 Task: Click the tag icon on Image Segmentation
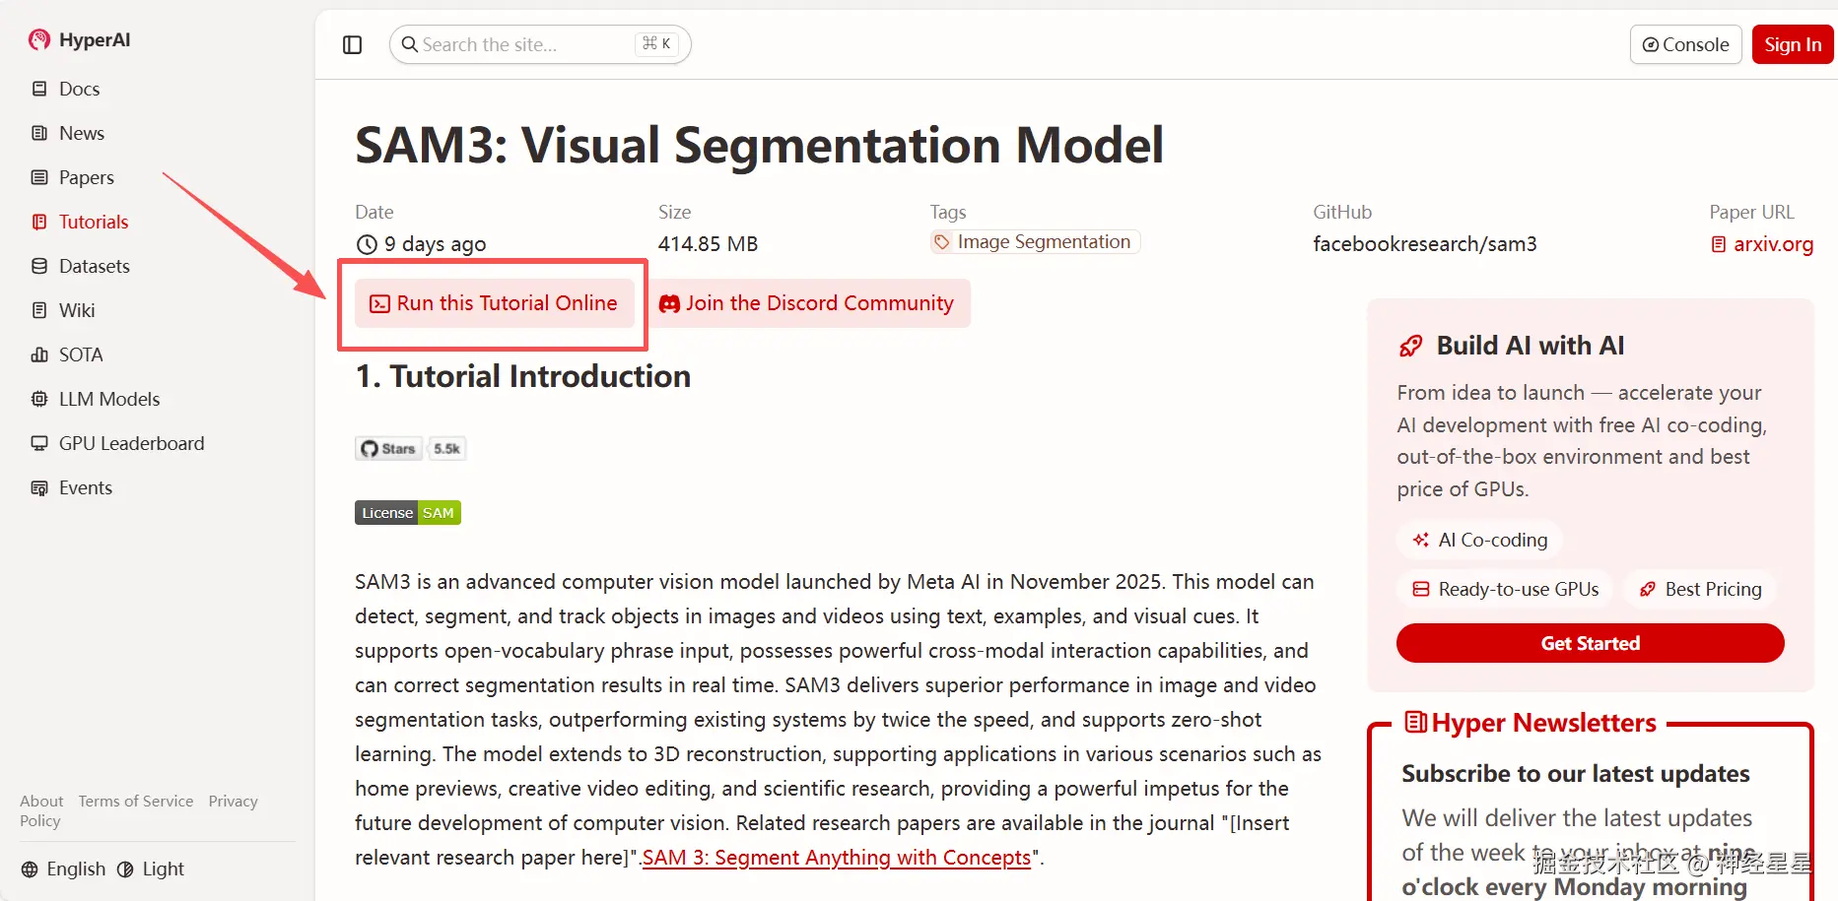(x=942, y=242)
